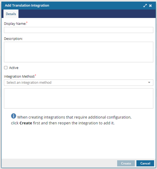
Task: Click the grayed-out Create button
Action: click(126, 163)
